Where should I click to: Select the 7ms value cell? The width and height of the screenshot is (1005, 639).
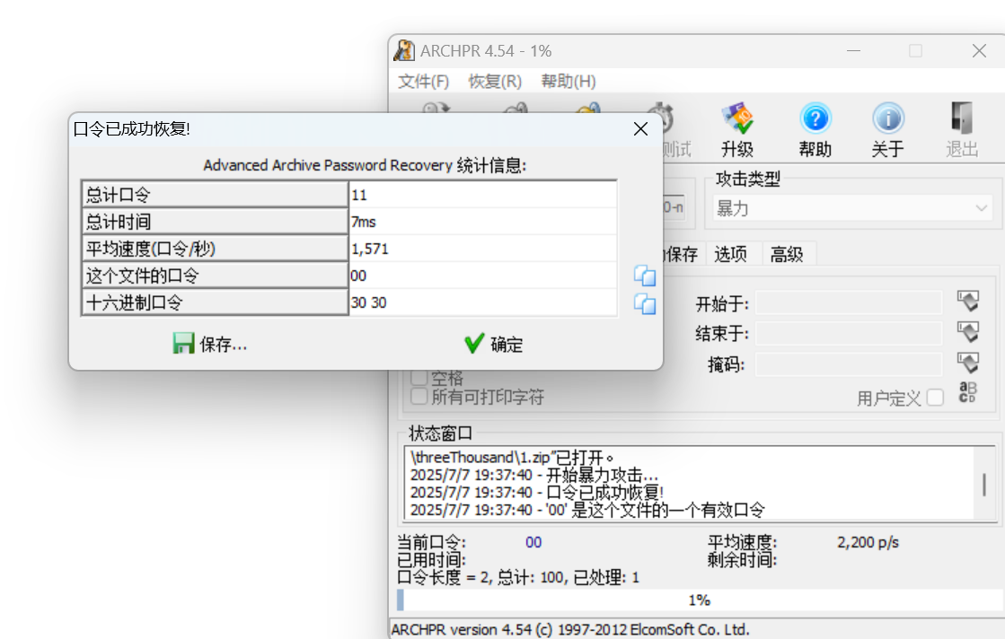[x=482, y=222]
